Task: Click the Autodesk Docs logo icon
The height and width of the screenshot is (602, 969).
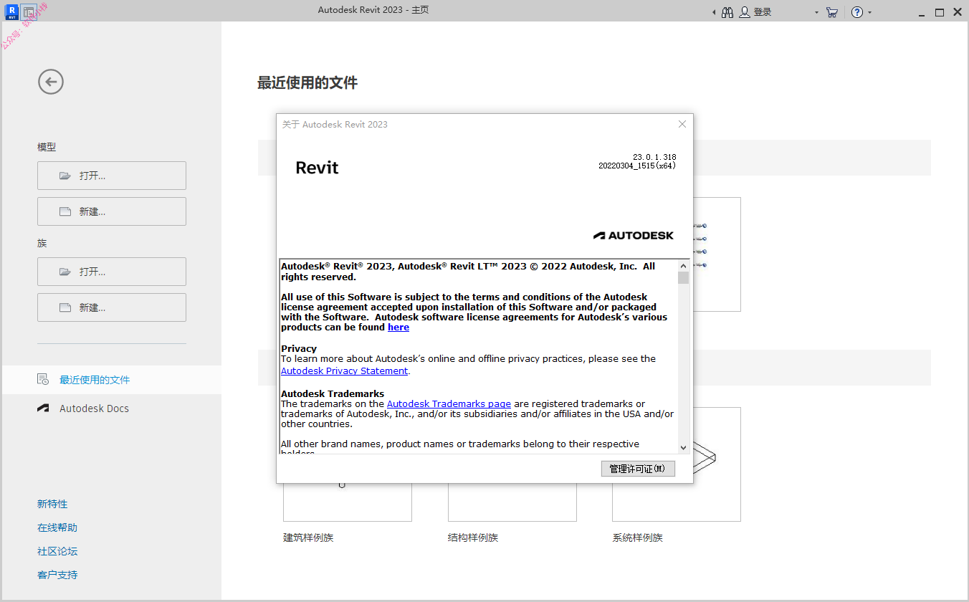Action: pyautogui.click(x=43, y=408)
